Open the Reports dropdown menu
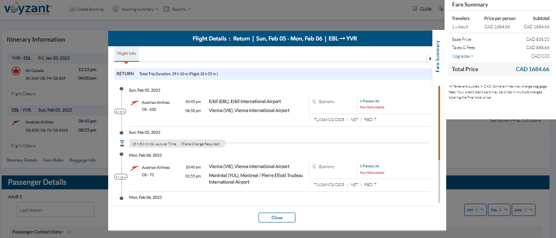Viewport: 556px width, 238px height. coord(177,9)
